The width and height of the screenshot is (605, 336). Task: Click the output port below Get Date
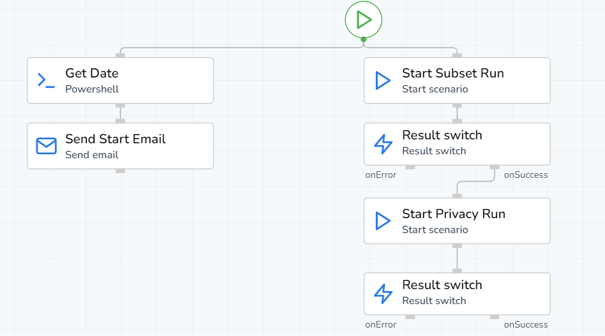(120, 105)
